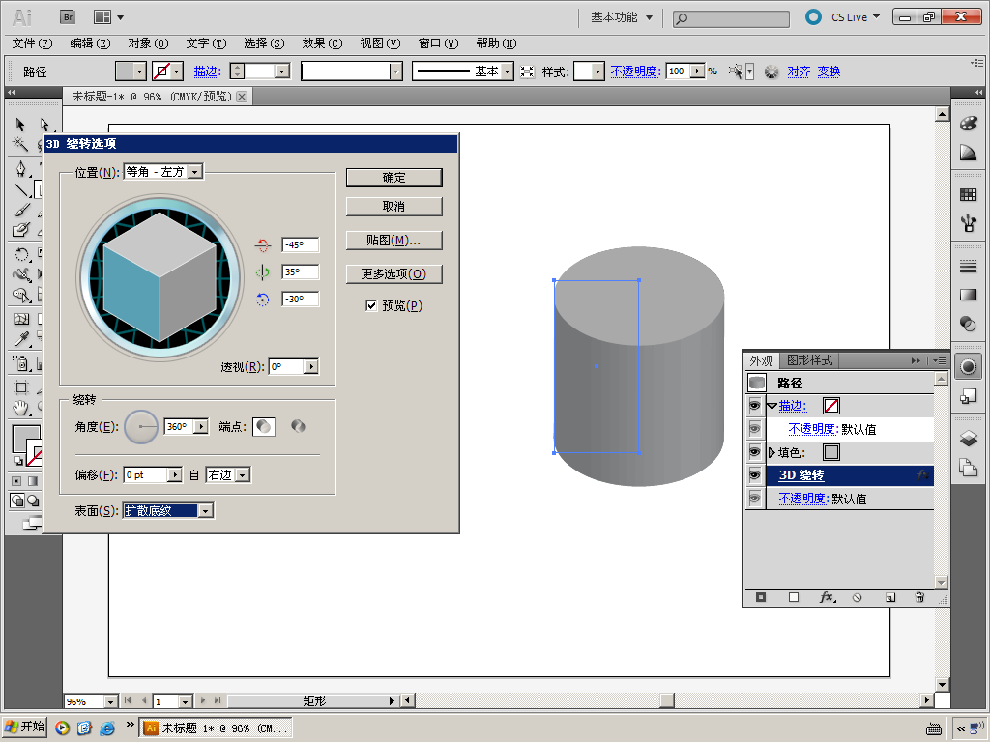Expand the 填色 row in the Appearance panel

772,452
